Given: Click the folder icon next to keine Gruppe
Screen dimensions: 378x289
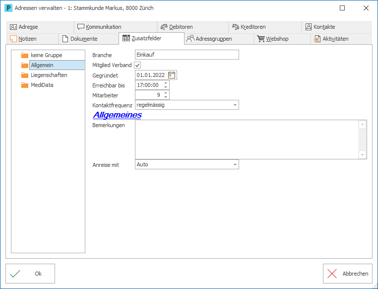Looking at the screenshot, I should (x=25, y=56).
